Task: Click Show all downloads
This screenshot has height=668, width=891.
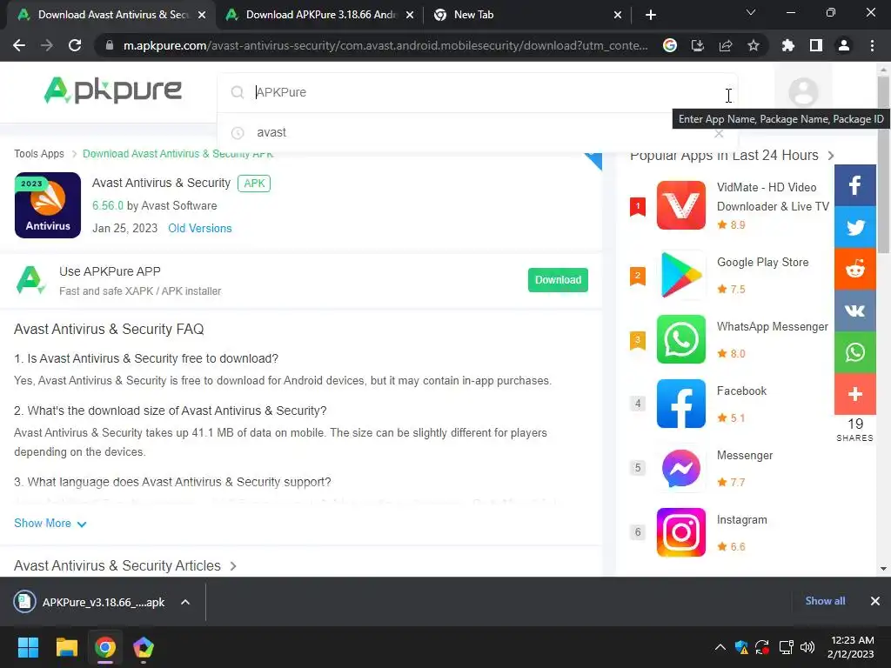Action: point(825,601)
